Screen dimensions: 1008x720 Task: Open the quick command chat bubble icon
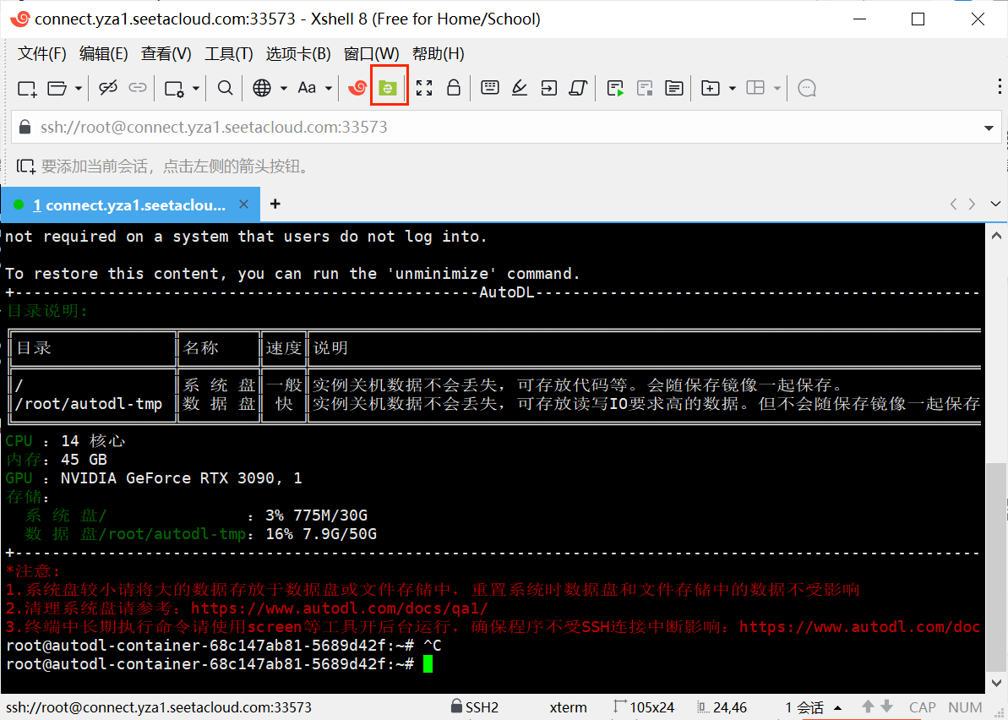click(806, 87)
